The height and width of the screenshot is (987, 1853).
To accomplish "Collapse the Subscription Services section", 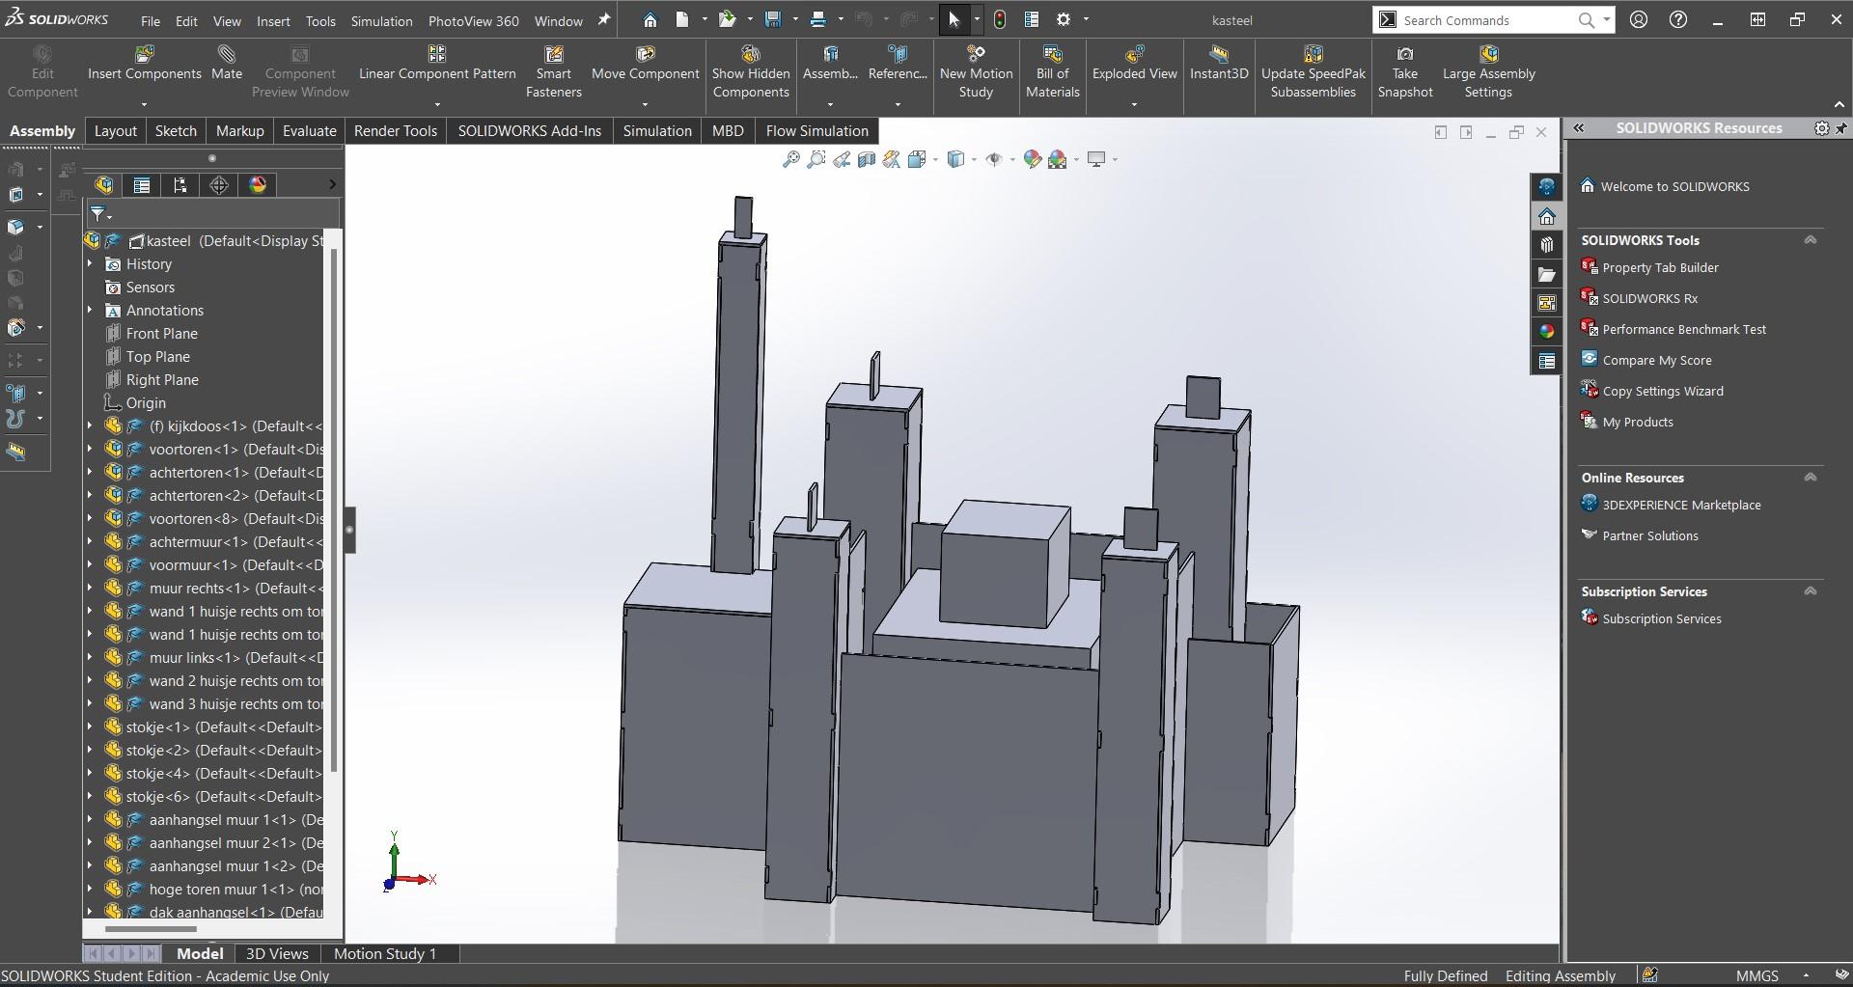I will (x=1811, y=591).
